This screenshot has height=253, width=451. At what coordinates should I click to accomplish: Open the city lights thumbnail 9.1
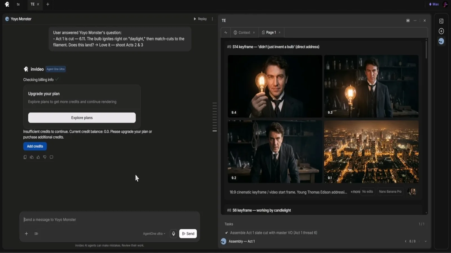tap(371, 152)
